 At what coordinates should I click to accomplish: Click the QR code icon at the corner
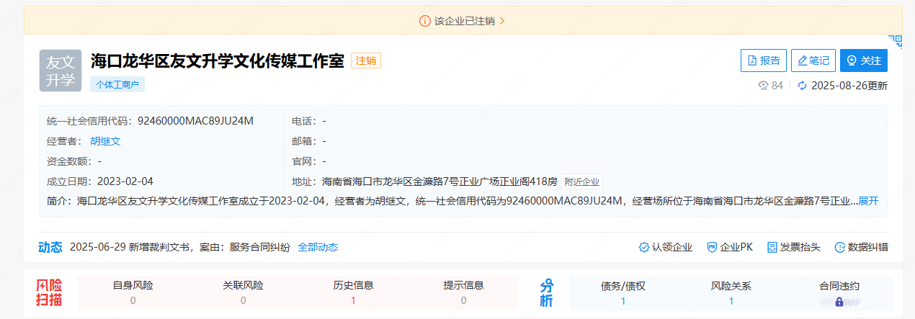pyautogui.click(x=895, y=40)
